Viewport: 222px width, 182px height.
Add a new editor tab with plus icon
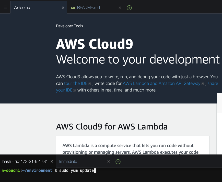click(129, 8)
